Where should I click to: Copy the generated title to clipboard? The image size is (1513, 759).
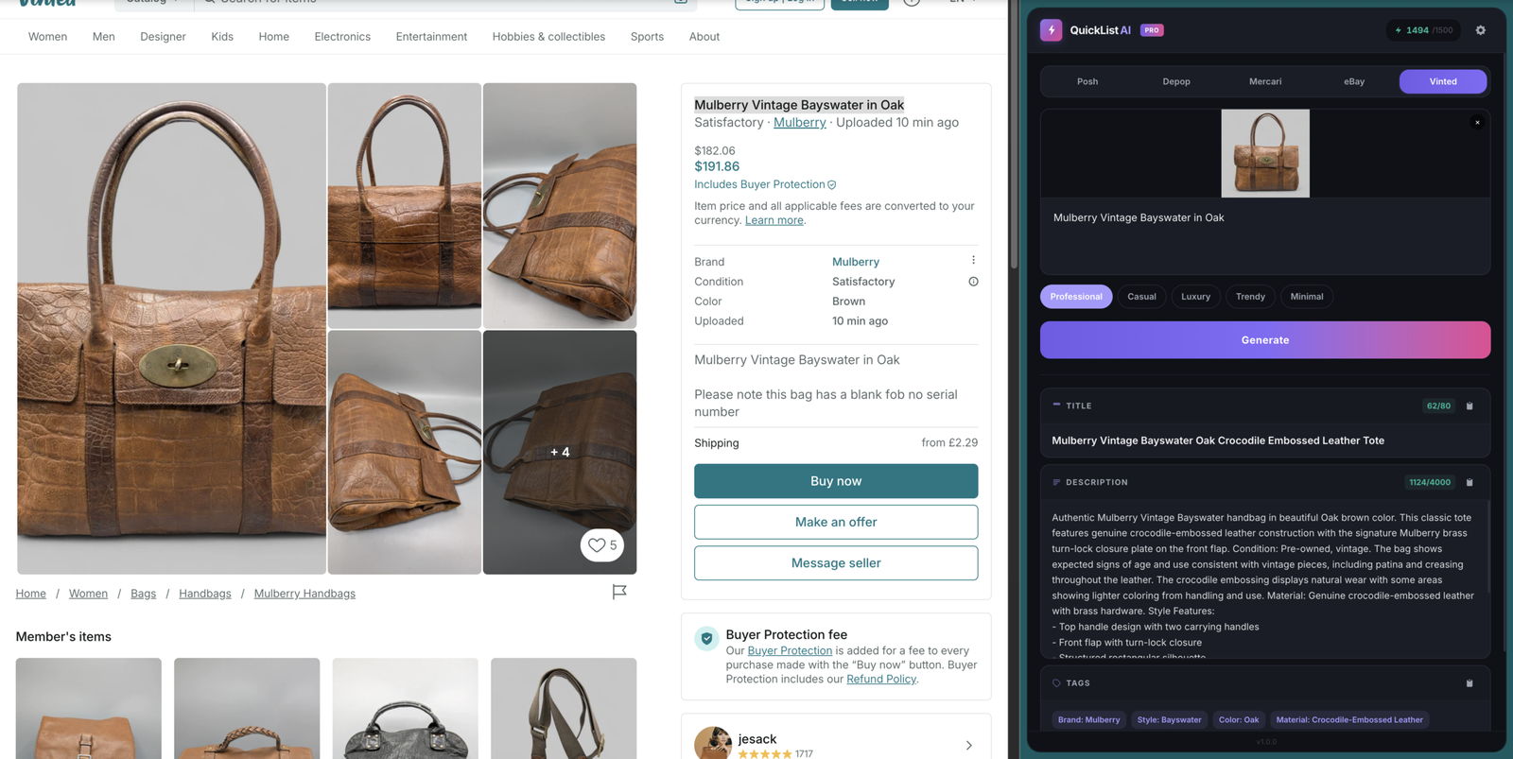[1470, 405]
